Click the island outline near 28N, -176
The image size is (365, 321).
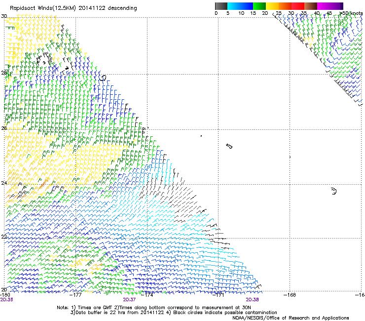pyautogui.click(x=103, y=78)
